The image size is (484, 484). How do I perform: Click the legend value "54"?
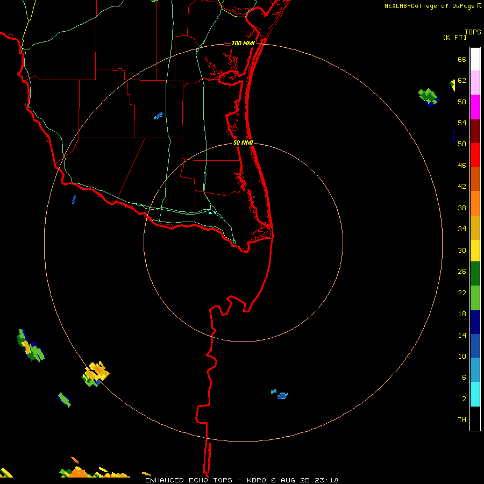click(x=462, y=123)
